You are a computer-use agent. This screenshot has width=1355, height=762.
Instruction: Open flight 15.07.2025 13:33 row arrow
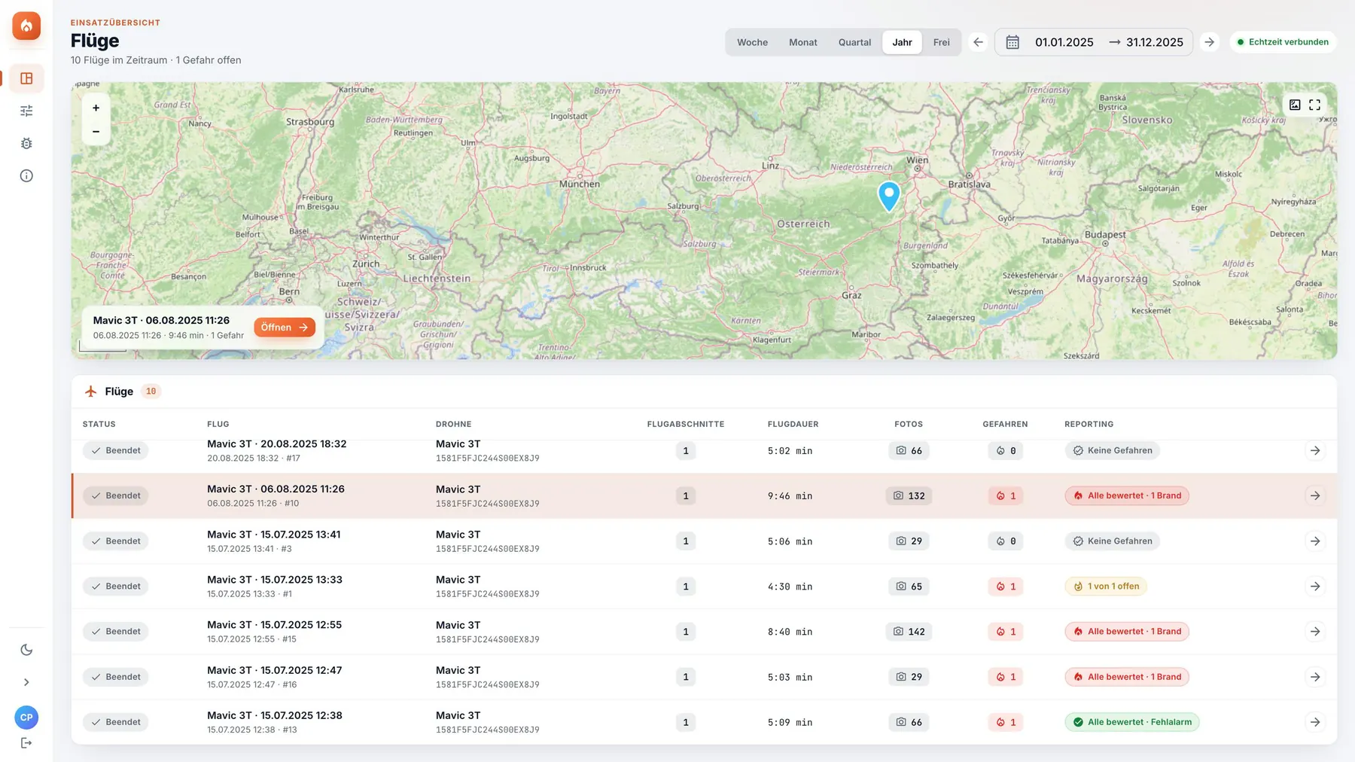click(1314, 586)
